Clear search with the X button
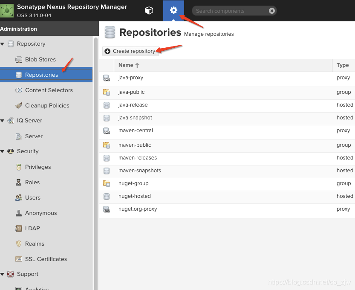355x290 pixels. click(272, 11)
